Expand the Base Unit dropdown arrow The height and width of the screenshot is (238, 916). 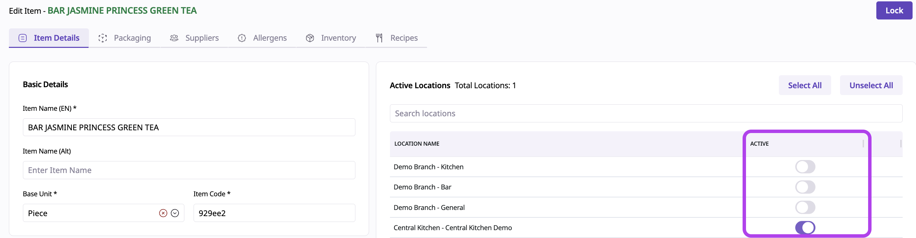174,213
